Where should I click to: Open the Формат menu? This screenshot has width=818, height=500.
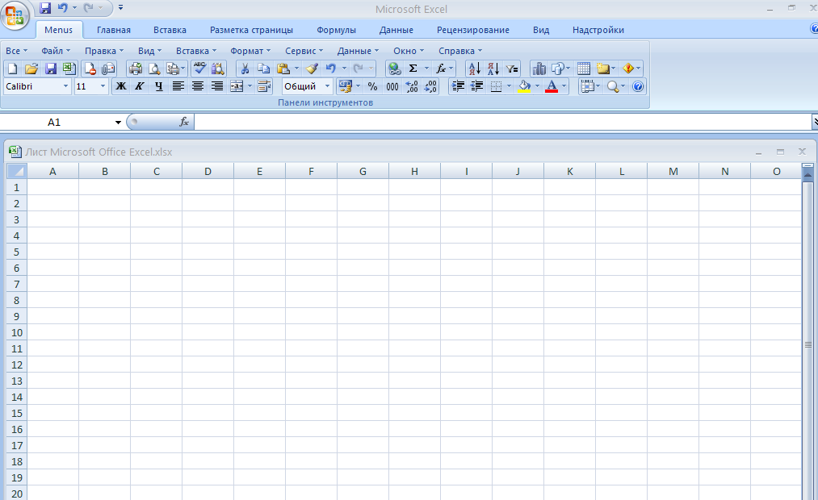(x=250, y=51)
